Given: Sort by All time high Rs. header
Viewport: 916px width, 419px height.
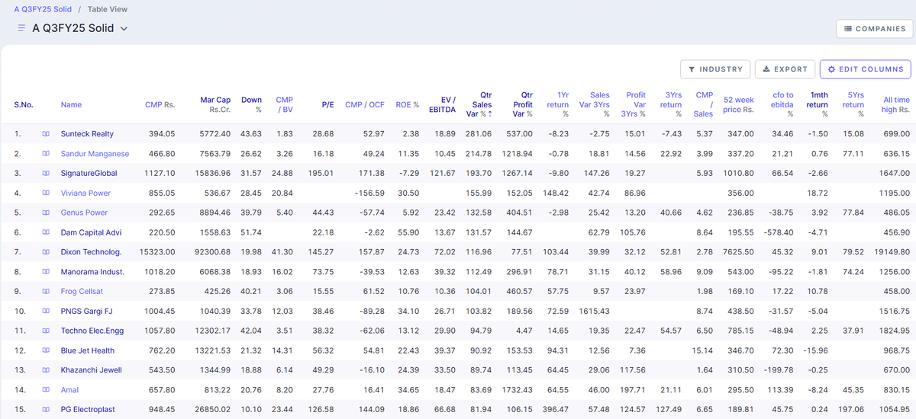Looking at the screenshot, I should [896, 105].
